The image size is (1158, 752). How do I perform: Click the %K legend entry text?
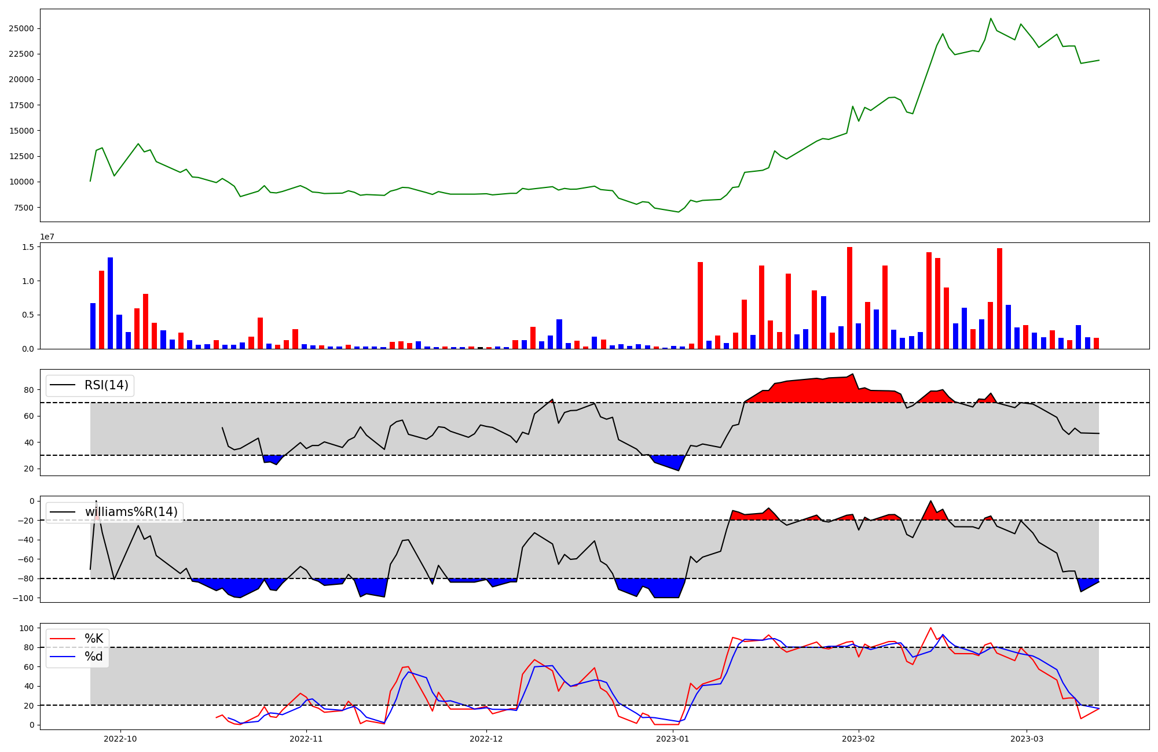(94, 639)
